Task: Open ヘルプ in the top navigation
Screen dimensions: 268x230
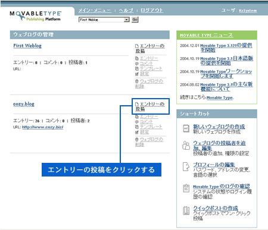Action: 126,10
